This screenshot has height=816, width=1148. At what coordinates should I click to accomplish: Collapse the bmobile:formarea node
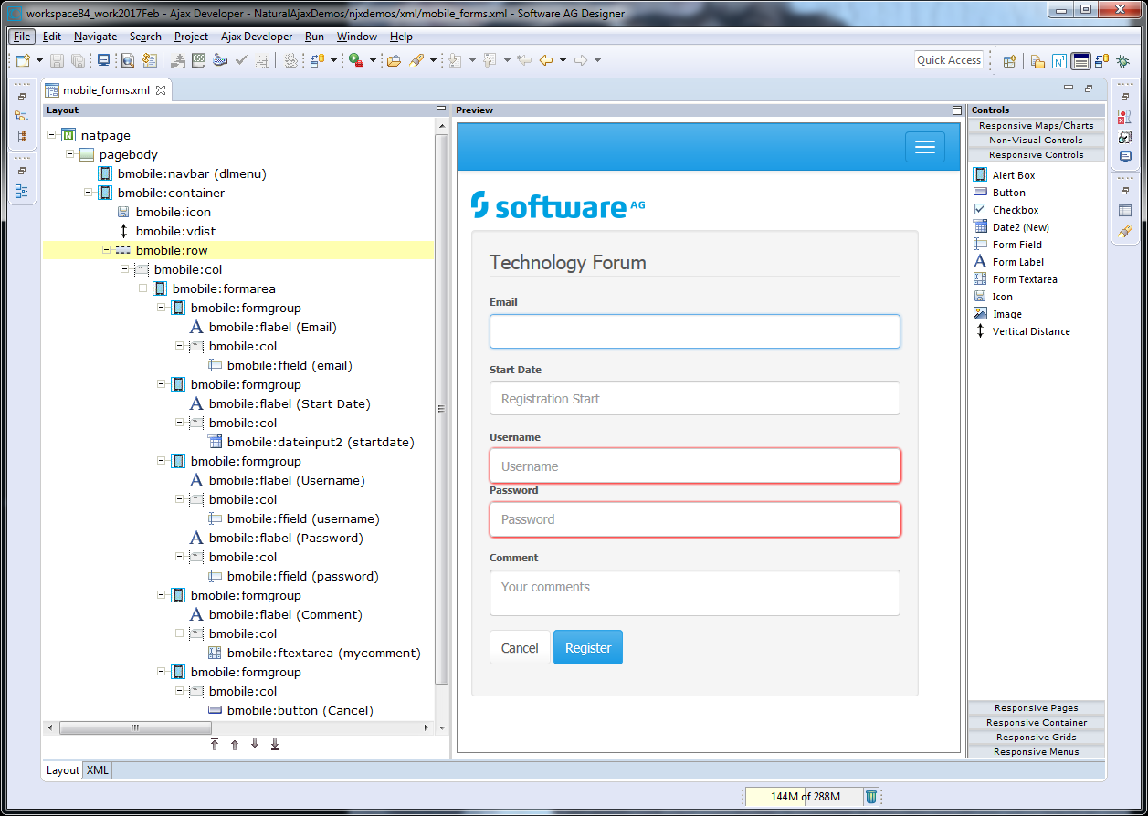coord(143,288)
